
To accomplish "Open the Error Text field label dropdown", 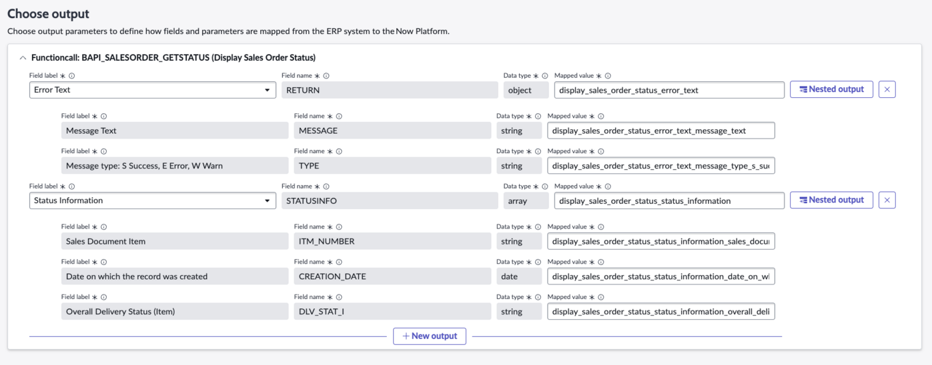I will 153,90.
